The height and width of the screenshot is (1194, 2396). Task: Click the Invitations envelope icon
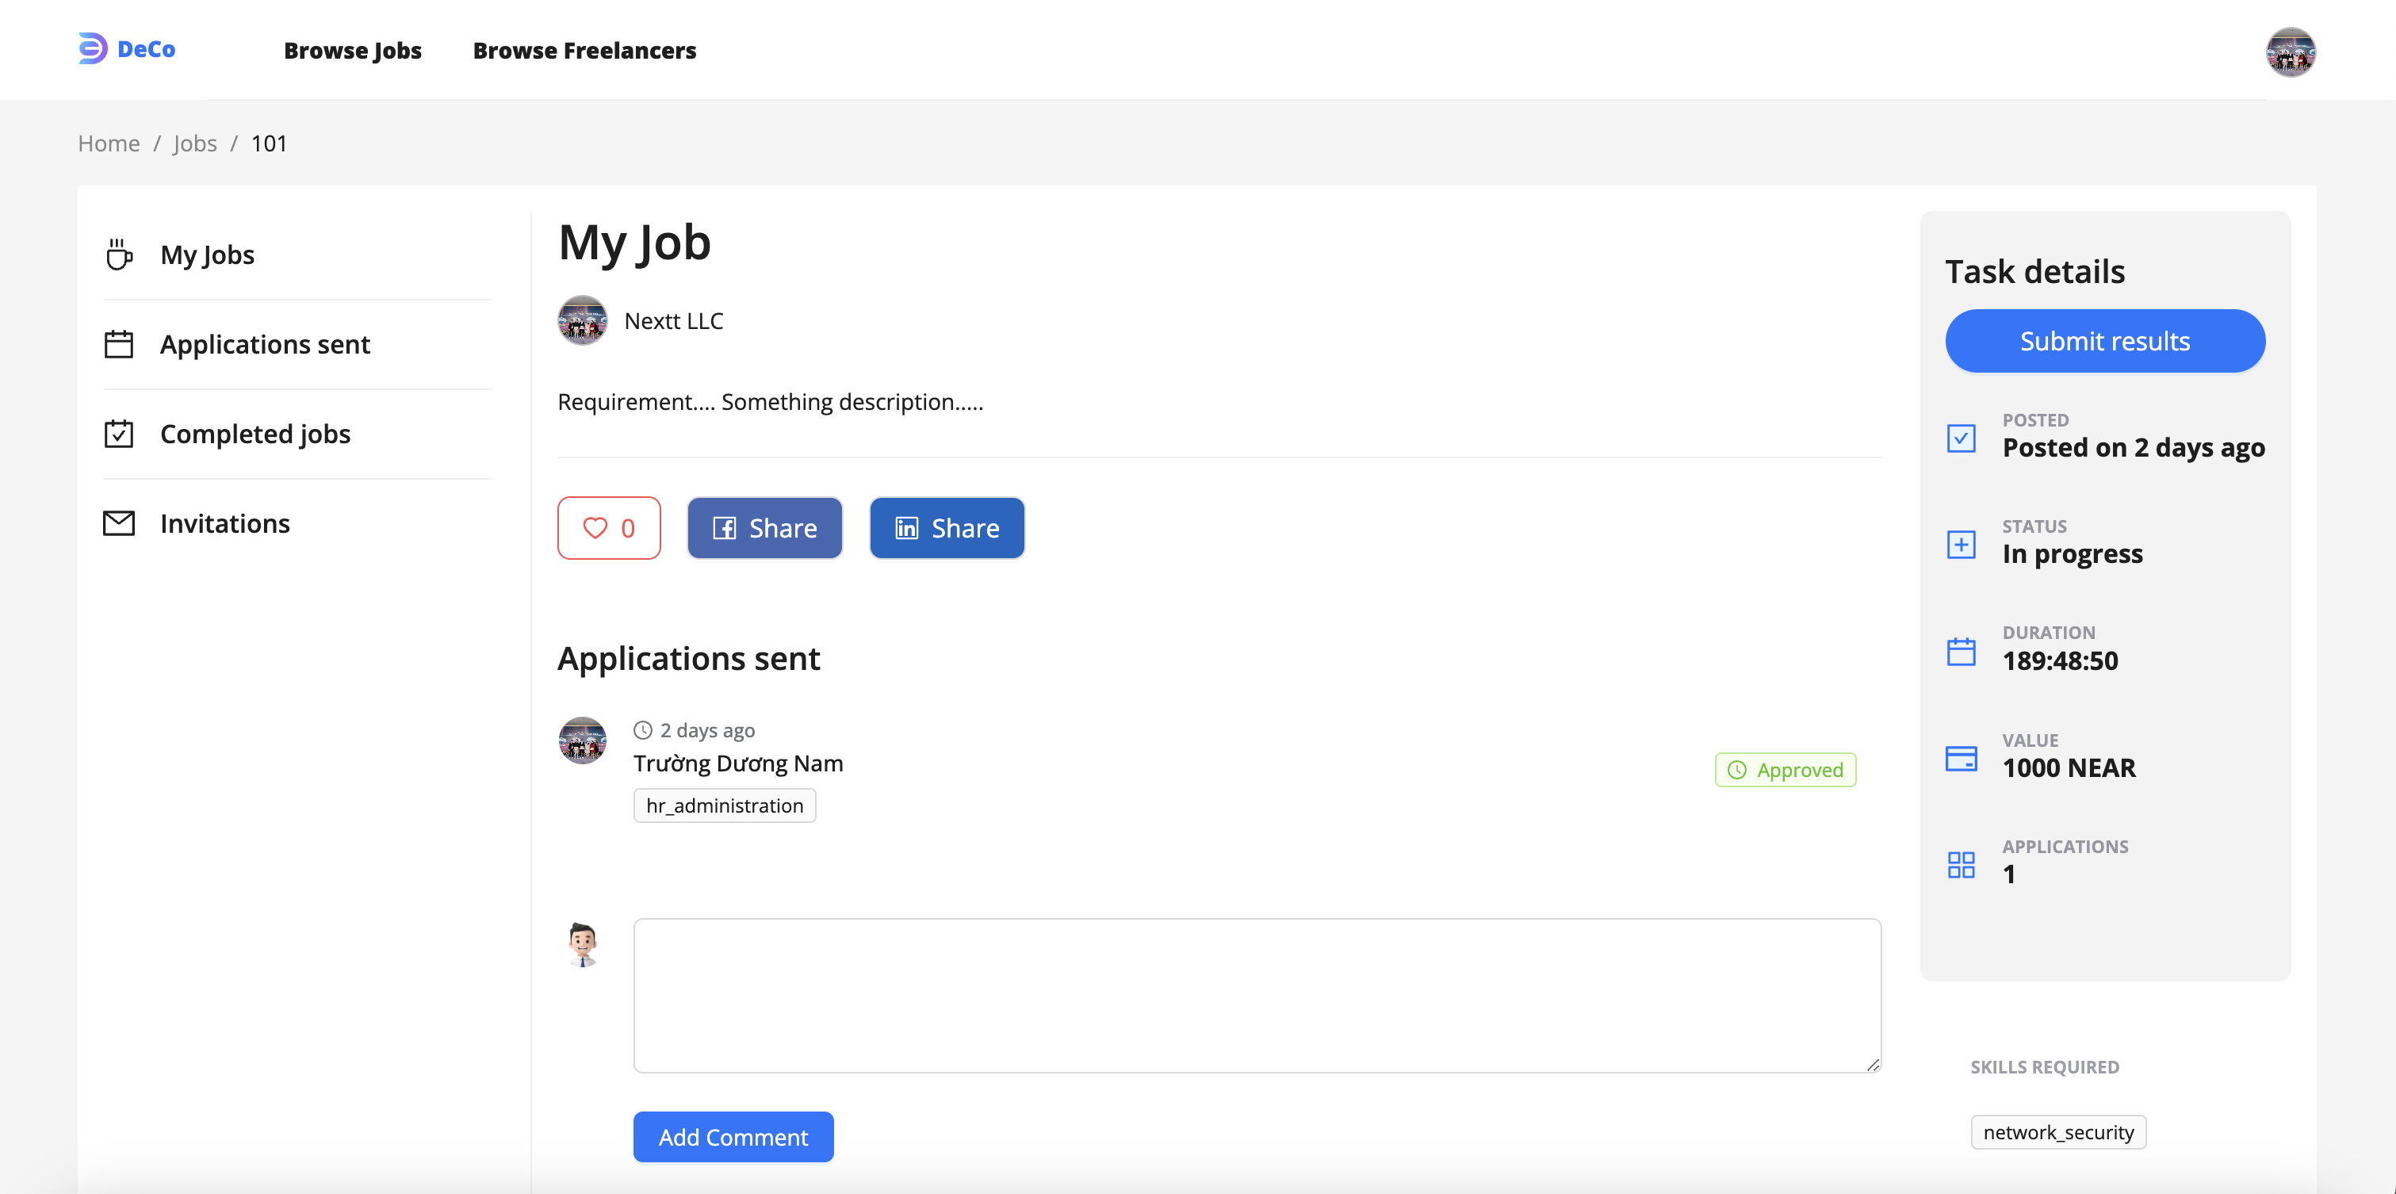pos(119,523)
